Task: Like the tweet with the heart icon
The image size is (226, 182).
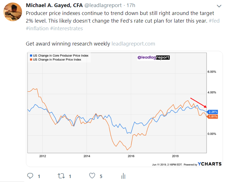Action: pyautogui.click(x=92, y=176)
